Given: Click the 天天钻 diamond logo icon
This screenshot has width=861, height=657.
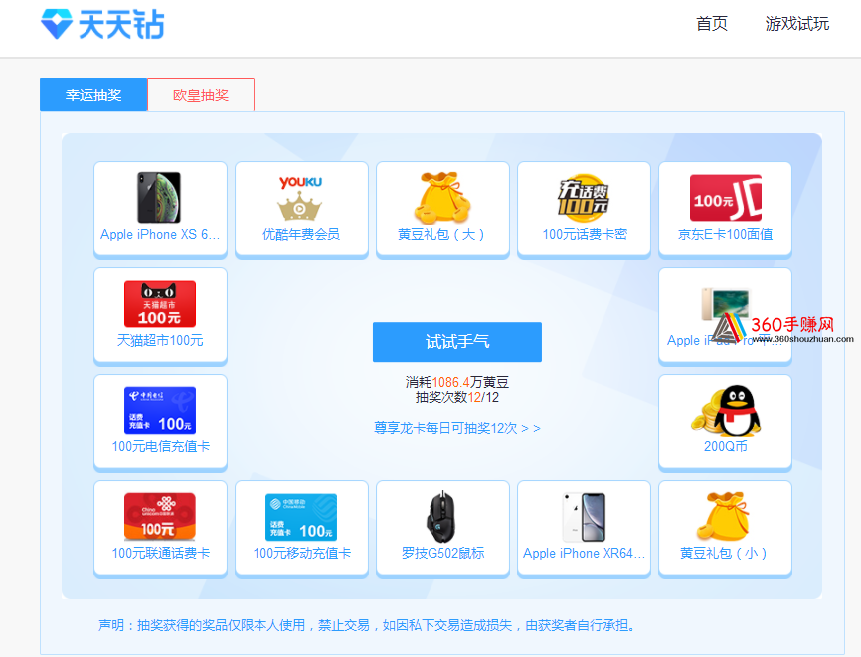Looking at the screenshot, I should (57, 24).
